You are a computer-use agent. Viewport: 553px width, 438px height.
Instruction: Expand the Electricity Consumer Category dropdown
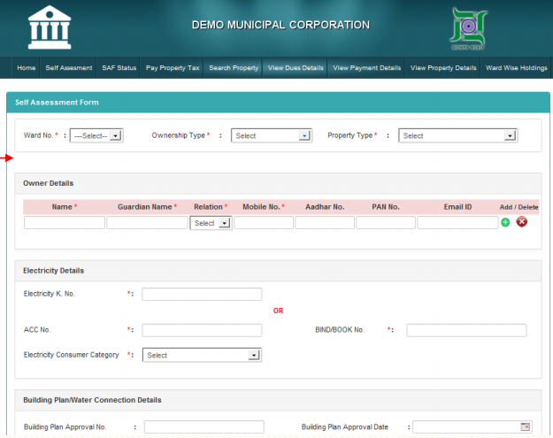[202, 355]
